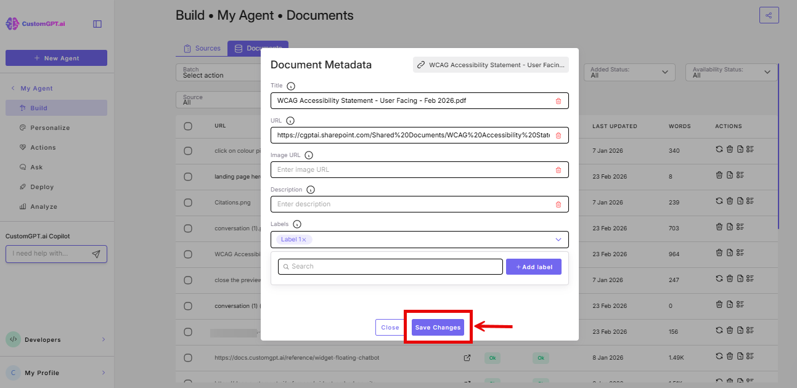Image resolution: width=797 pixels, height=388 pixels.
Task: Expand the Availability Status dropdown
Action: pyautogui.click(x=731, y=72)
